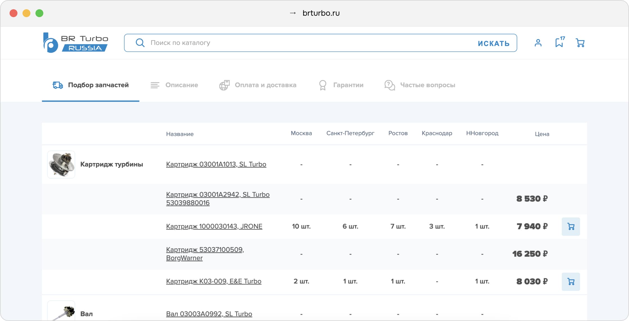Add Картридж 1000030143 JRONE to cart
The height and width of the screenshot is (321, 629).
(x=570, y=226)
